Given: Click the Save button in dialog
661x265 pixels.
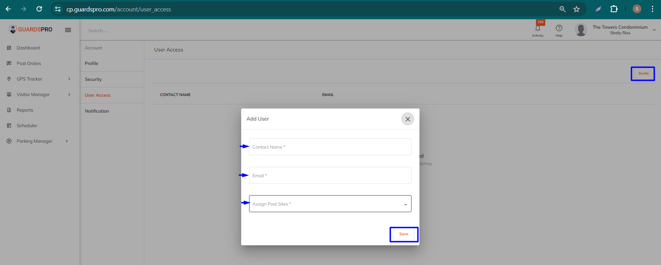Looking at the screenshot, I should (404, 234).
